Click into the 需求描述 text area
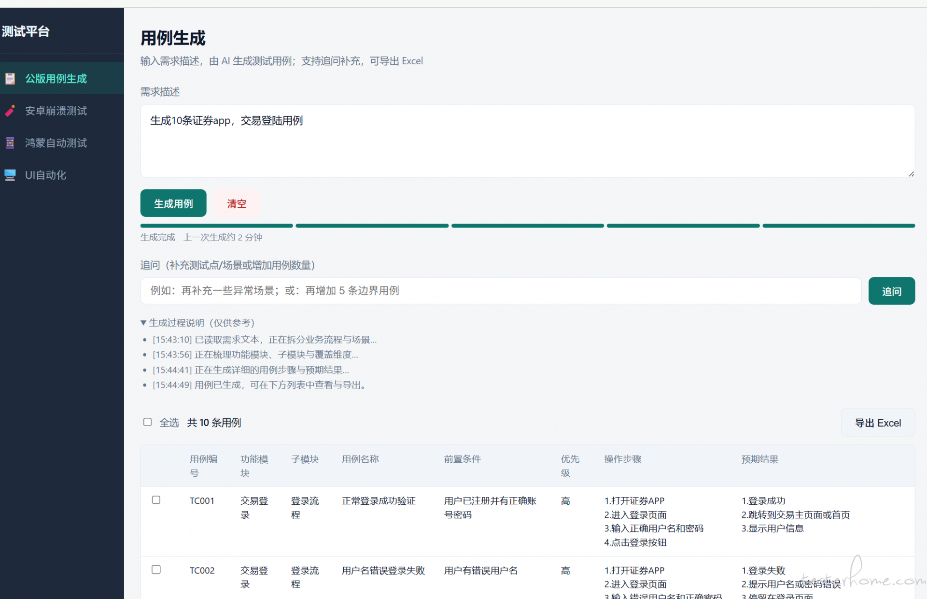 tap(527, 141)
